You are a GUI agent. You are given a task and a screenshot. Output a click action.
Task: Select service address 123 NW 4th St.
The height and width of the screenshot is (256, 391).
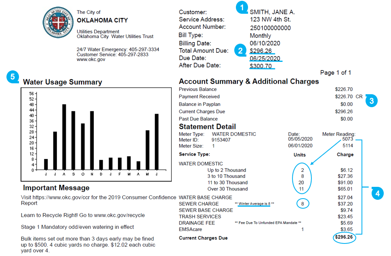tap(271, 19)
